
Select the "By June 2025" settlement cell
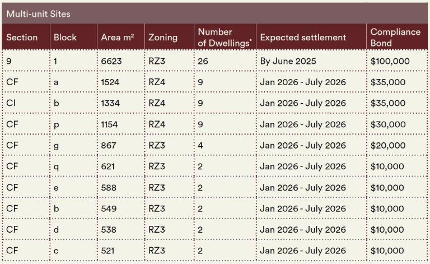288,61
